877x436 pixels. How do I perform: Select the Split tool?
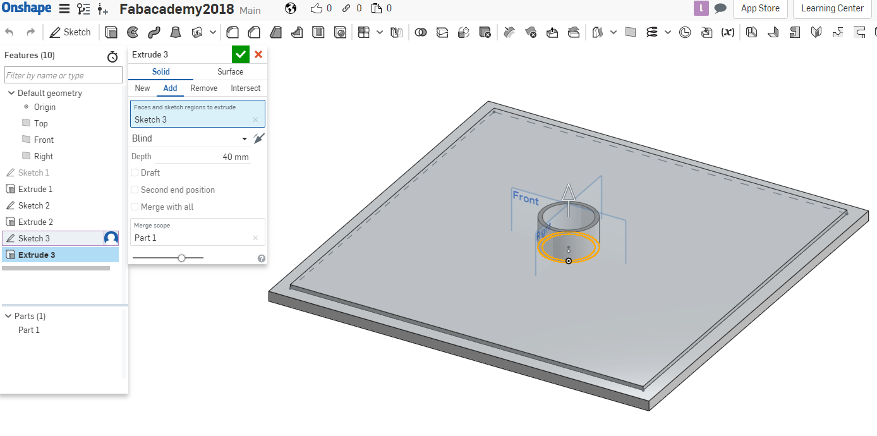pos(442,32)
